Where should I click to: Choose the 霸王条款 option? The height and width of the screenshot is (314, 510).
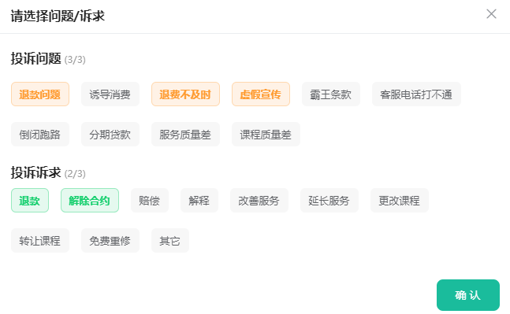(331, 94)
